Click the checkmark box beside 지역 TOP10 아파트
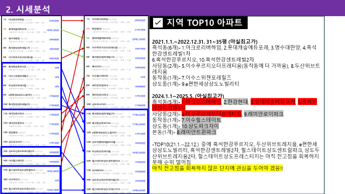Screen dimensions: 345x194 coord(158,23)
